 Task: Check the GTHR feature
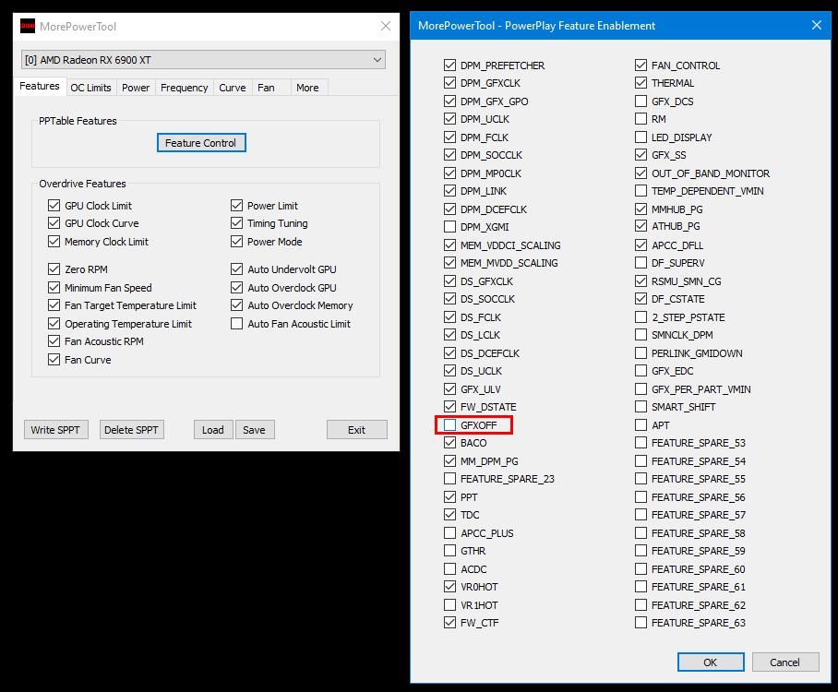tap(450, 551)
